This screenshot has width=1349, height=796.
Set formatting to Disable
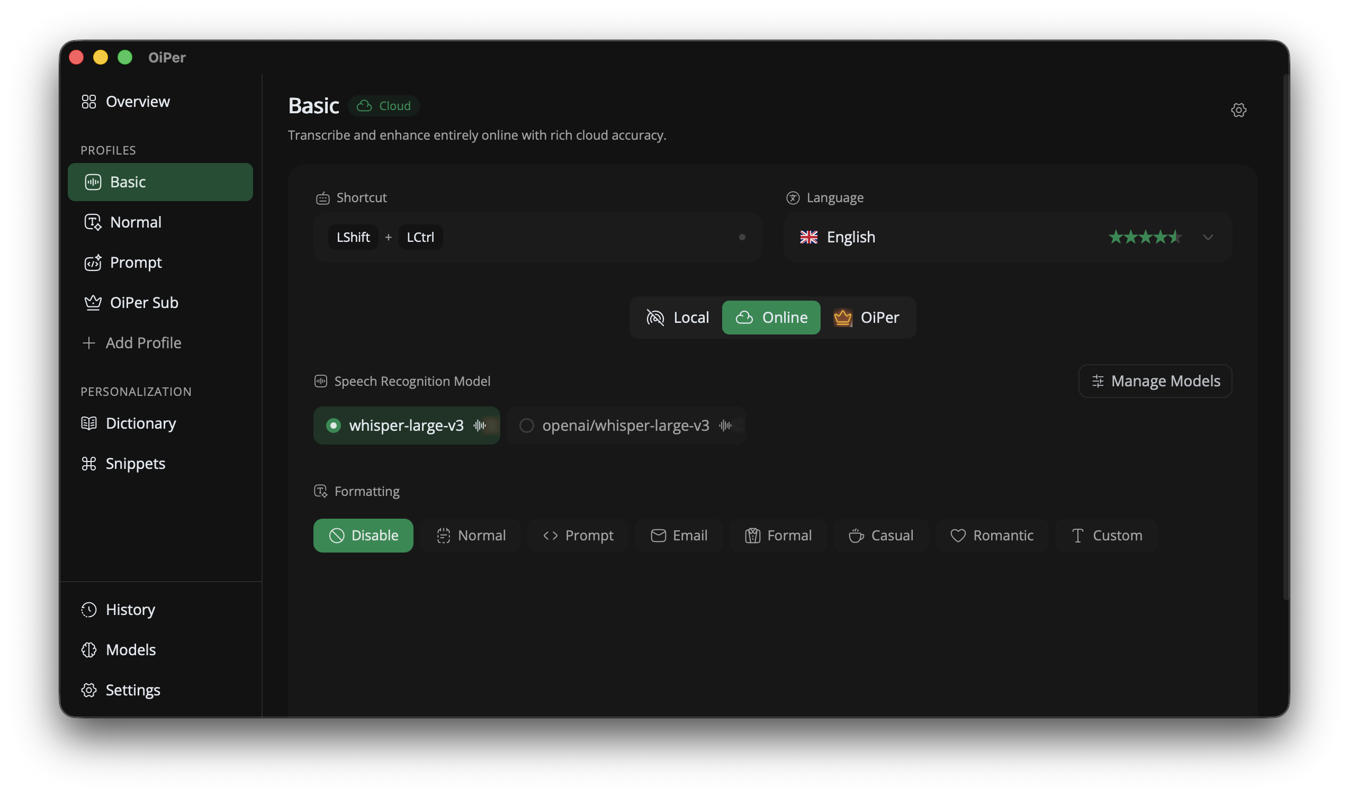pos(363,535)
